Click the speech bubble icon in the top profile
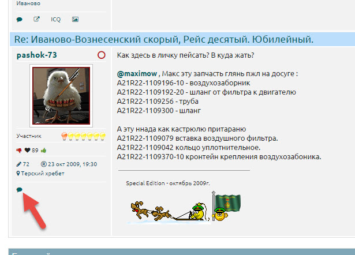 click(20, 19)
